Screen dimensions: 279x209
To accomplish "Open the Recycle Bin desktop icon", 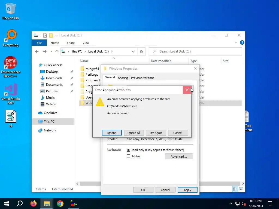I will pos(11,11).
